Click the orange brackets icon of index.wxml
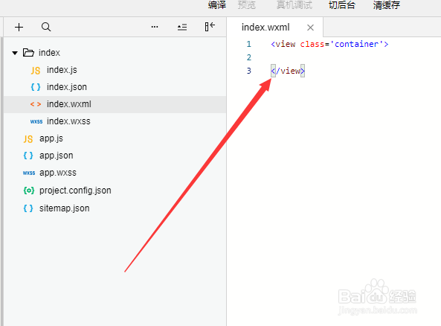This screenshot has width=441, height=326. (x=36, y=104)
